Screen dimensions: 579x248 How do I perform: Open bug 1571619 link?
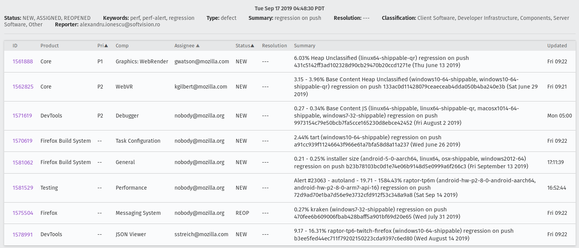coord(23,116)
